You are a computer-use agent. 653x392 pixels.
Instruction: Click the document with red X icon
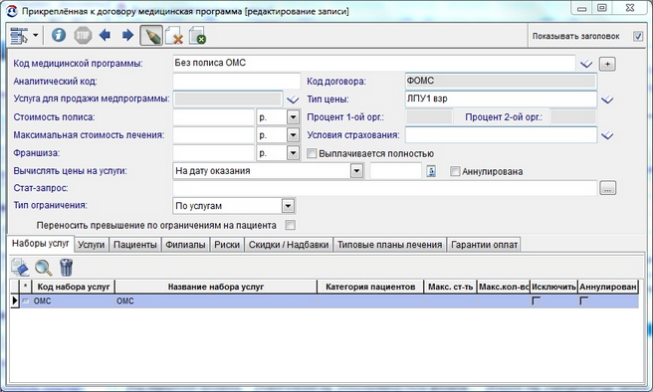click(x=174, y=36)
